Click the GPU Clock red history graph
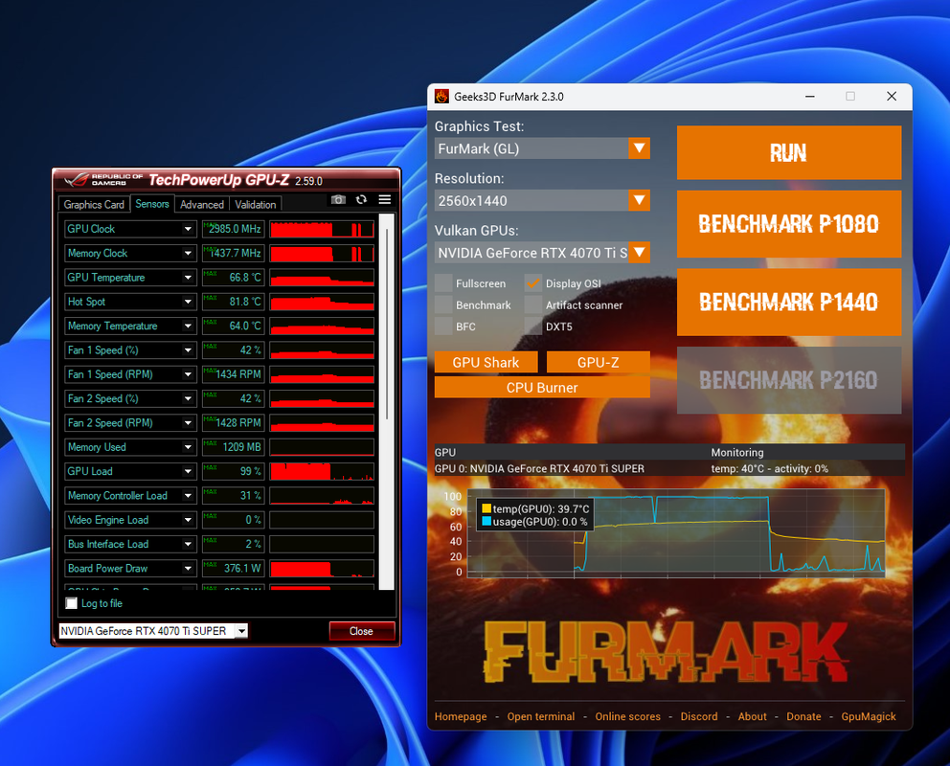 point(322,229)
